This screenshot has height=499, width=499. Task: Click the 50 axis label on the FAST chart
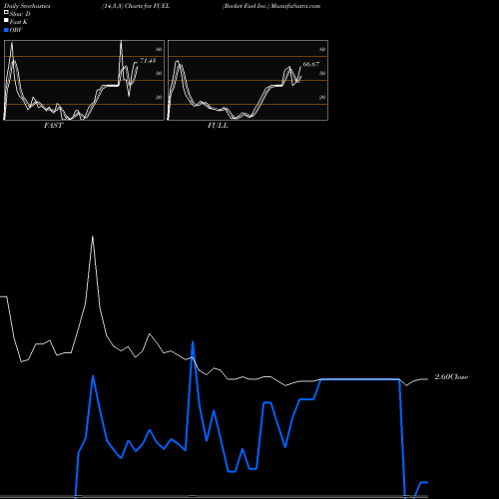pyautogui.click(x=159, y=73)
